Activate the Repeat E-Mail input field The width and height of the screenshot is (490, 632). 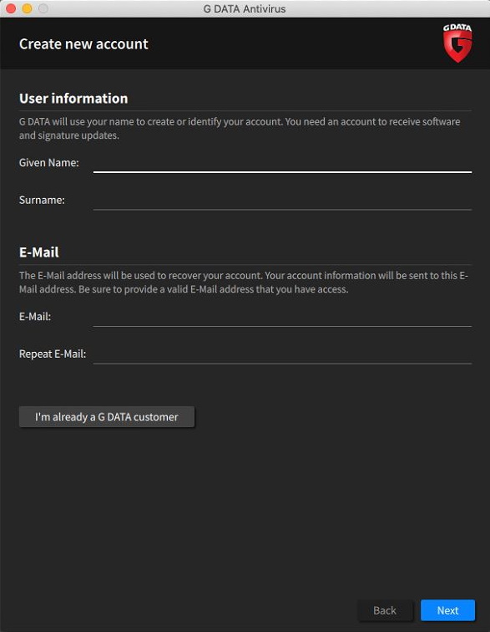point(282,354)
